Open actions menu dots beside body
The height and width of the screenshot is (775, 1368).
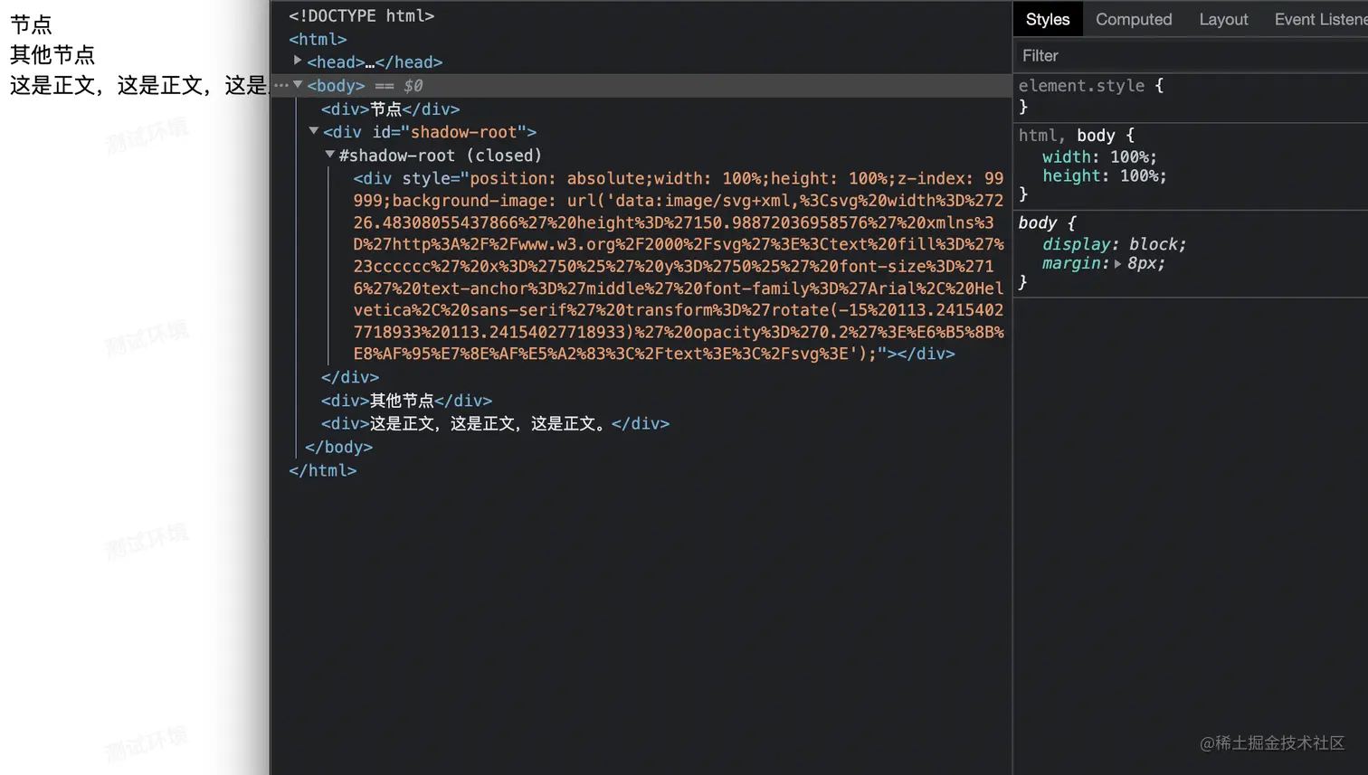pyautogui.click(x=281, y=86)
